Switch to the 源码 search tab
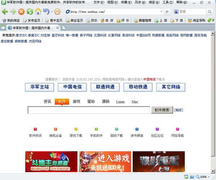This screenshot has width=216, height=180. point(106,102)
